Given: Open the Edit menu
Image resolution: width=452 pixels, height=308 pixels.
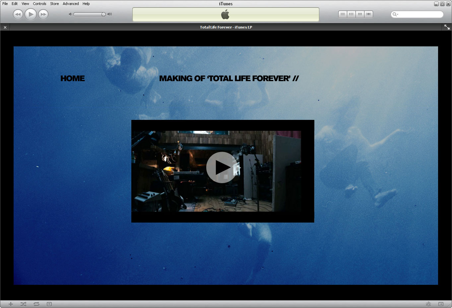Looking at the screenshot, I should point(15,4).
